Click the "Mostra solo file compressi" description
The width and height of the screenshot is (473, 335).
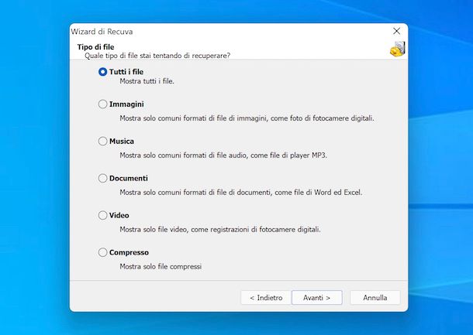[161, 266]
